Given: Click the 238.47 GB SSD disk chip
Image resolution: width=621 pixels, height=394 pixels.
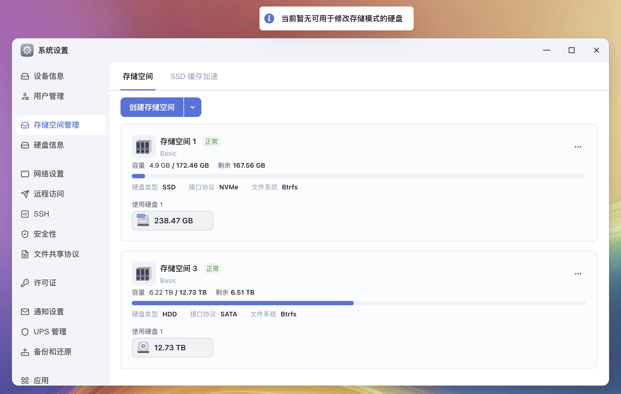Looking at the screenshot, I should (x=173, y=221).
